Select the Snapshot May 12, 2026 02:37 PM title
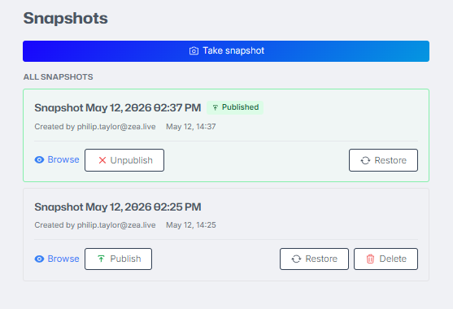453x309 pixels. click(118, 108)
